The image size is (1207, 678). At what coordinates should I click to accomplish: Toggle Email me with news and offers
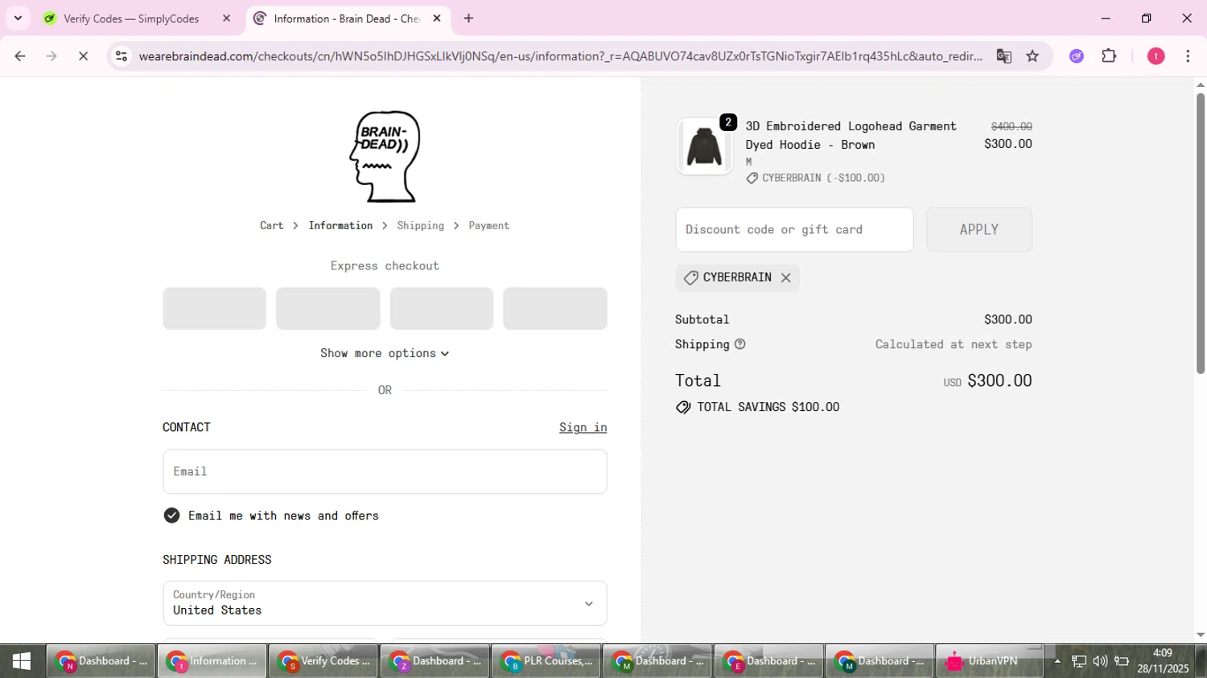pos(171,516)
